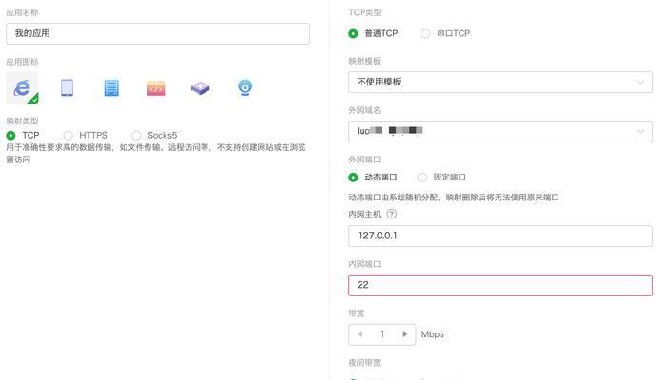The image size is (666, 380).
Task: Open the 外网域名 dropdown
Action: tap(500, 131)
